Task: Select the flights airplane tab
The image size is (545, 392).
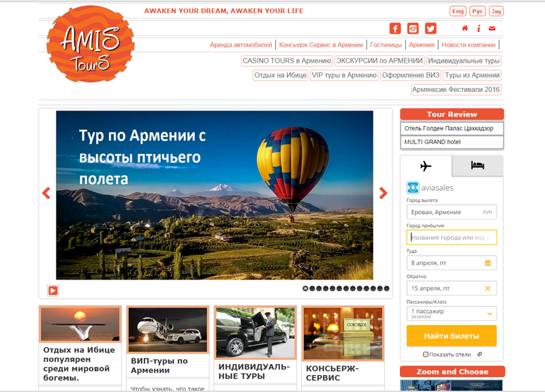Action: 426,166
